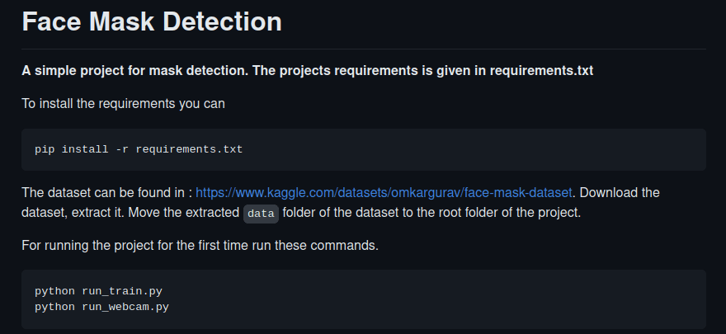Click the 'python run_webcam.py' code line
Viewport: 726px width, 334px height.
tap(101, 307)
